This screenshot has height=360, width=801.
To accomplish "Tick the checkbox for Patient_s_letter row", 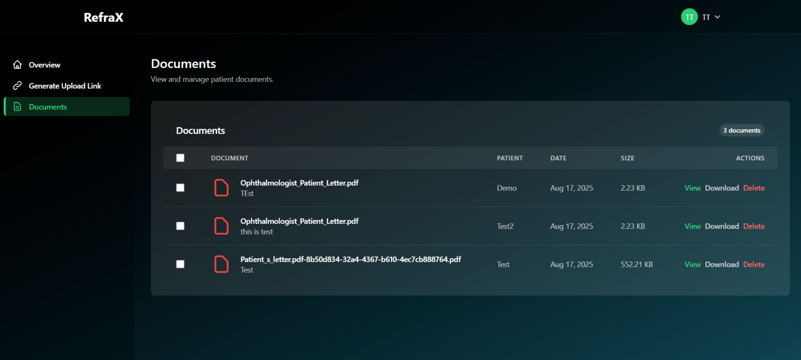I will click(x=180, y=264).
